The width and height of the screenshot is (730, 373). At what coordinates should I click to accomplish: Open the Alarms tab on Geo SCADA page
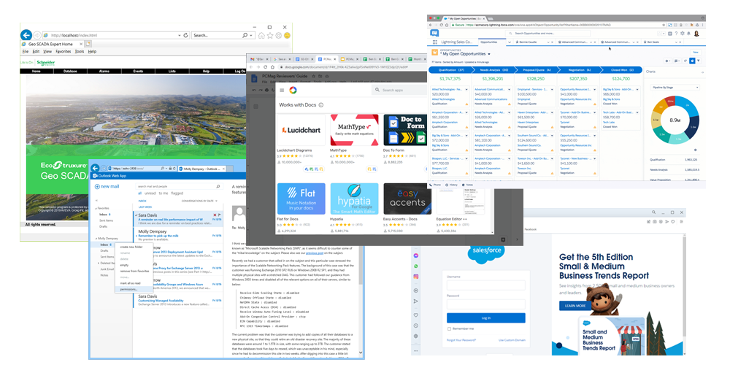coord(104,72)
